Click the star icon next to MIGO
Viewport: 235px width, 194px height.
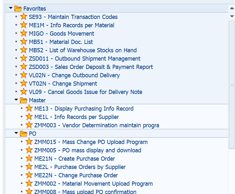[x=23, y=34]
